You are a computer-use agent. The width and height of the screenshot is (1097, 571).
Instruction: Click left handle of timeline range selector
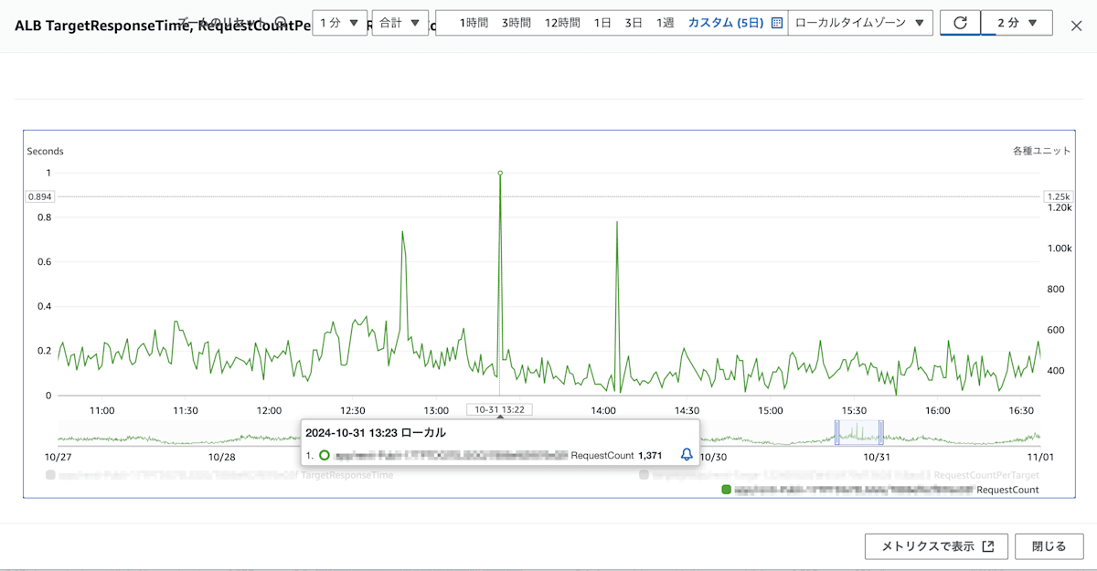click(x=836, y=432)
